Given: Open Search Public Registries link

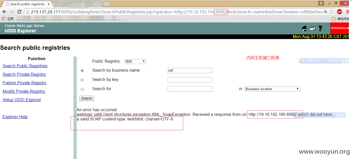Looking at the screenshot, I should pos(25,66).
